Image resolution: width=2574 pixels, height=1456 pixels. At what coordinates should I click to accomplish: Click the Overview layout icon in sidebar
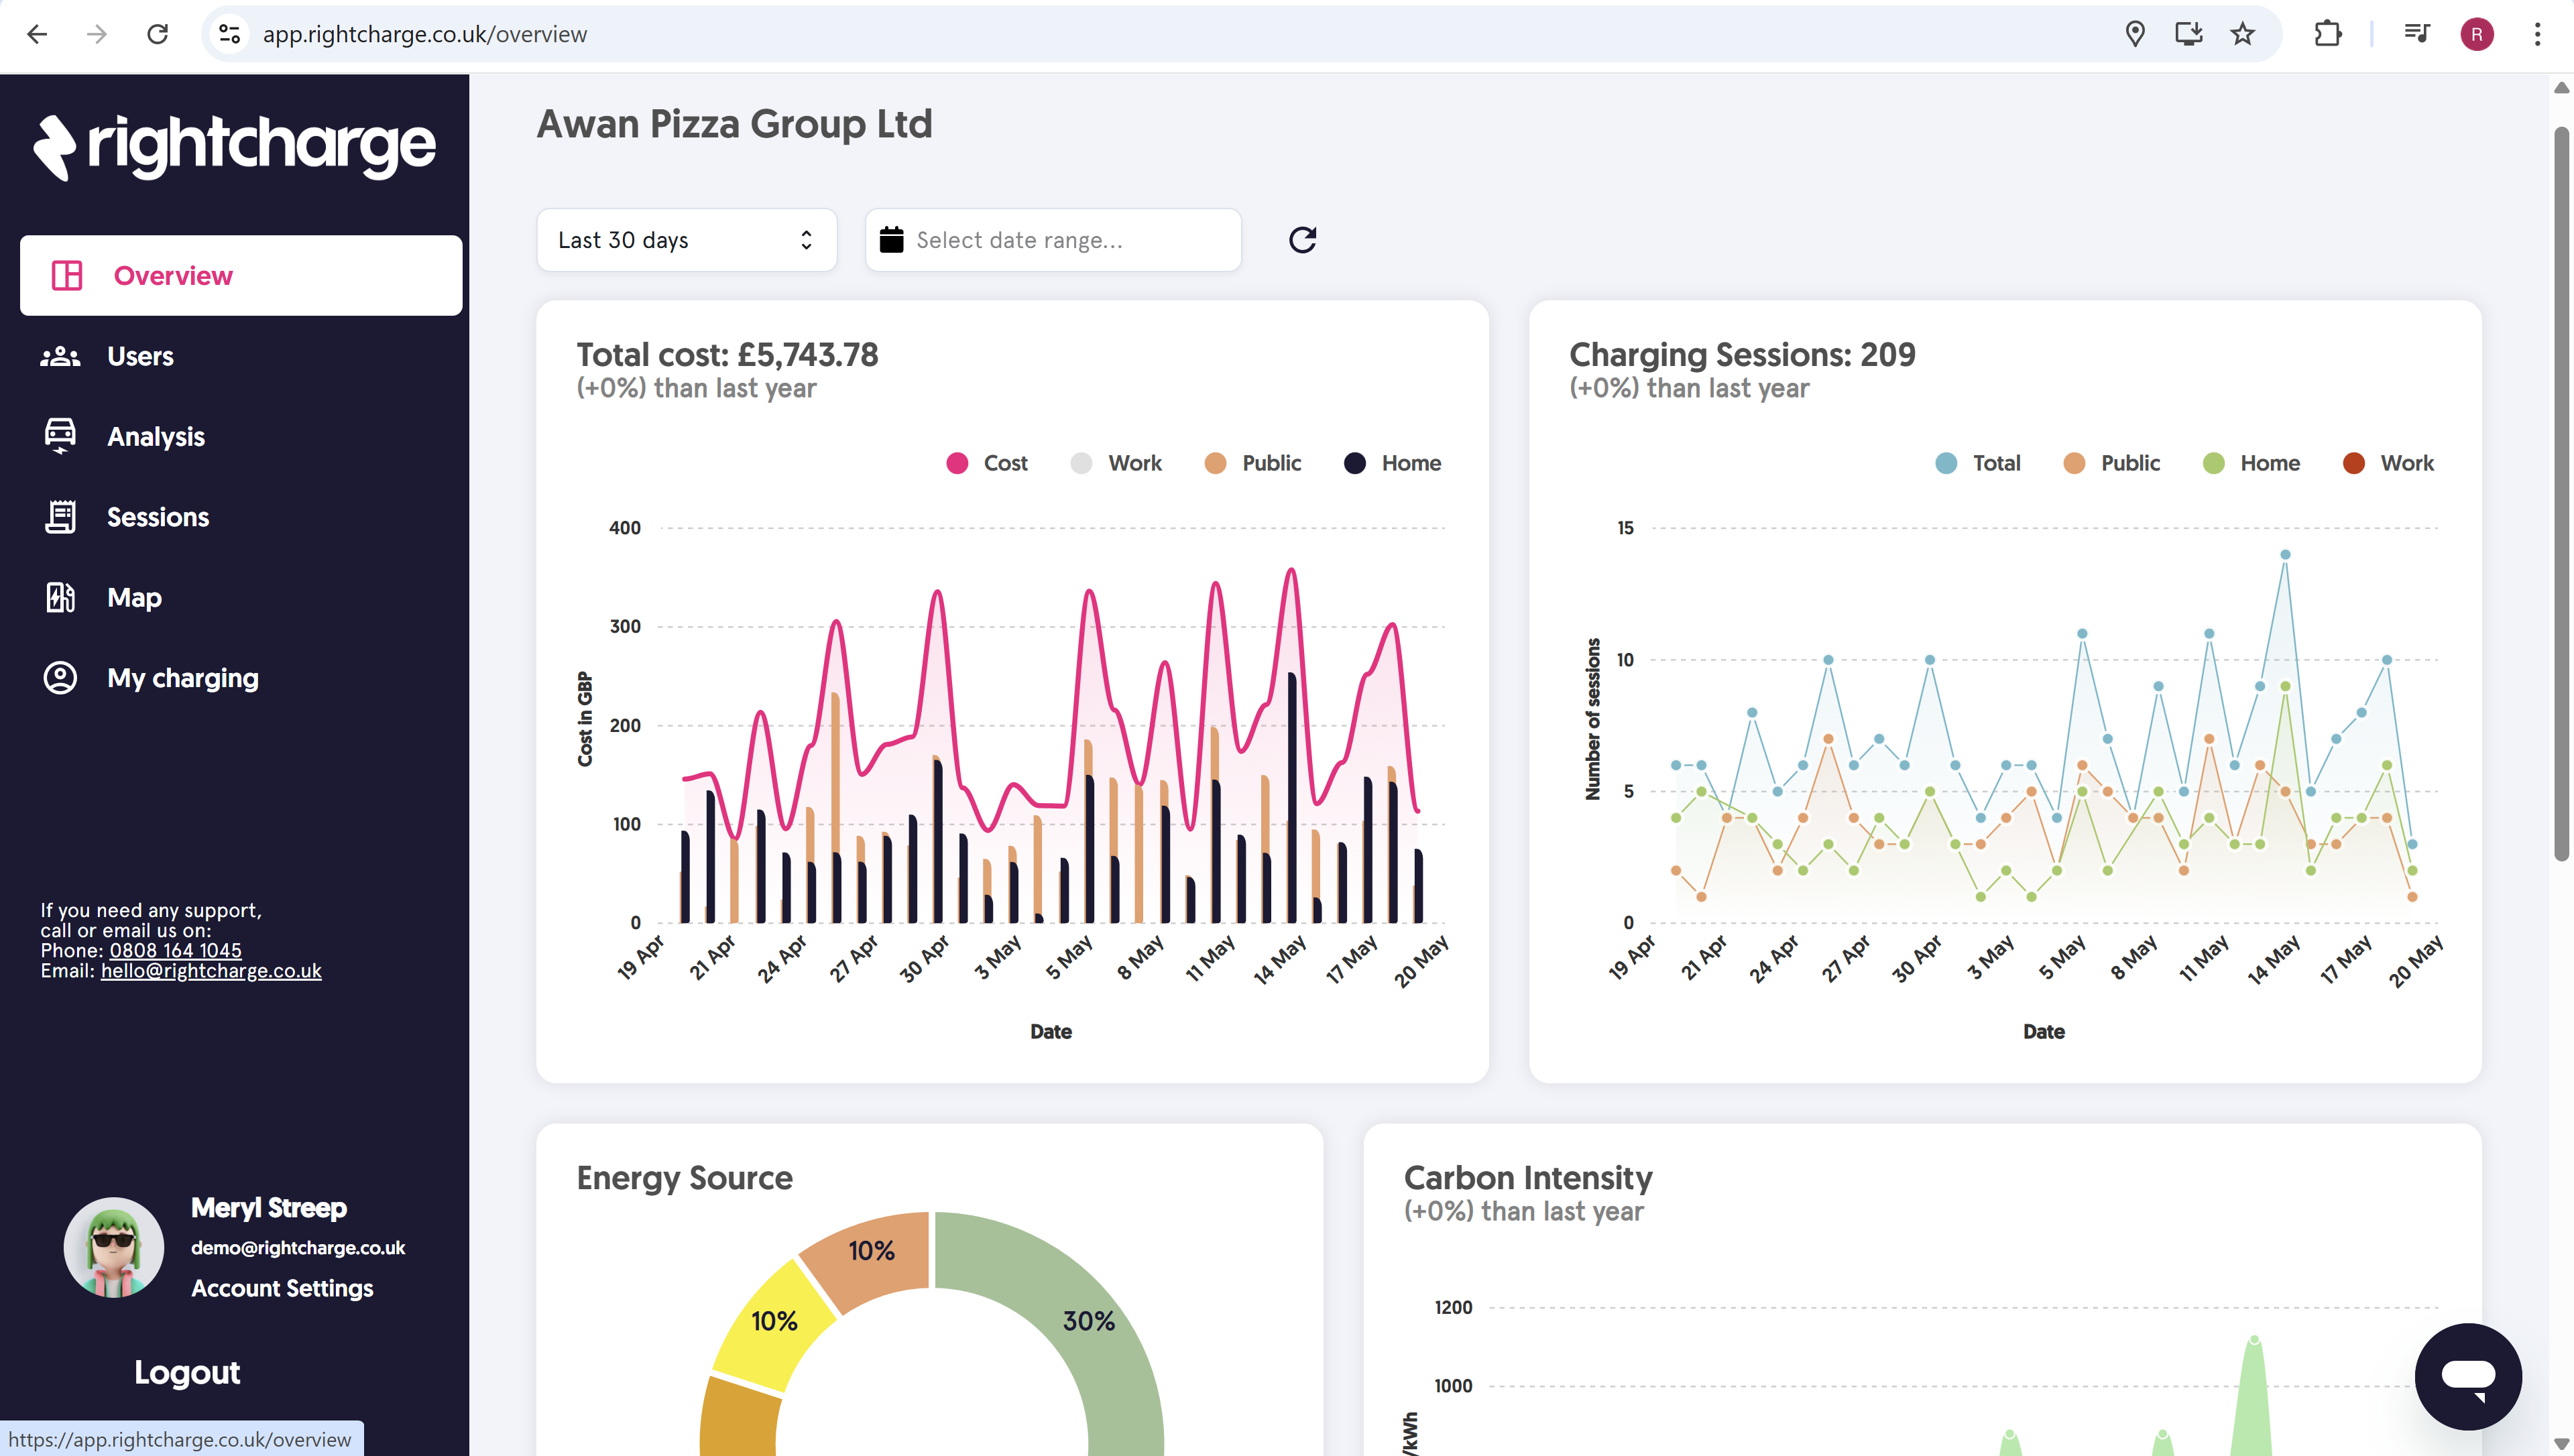click(67, 275)
